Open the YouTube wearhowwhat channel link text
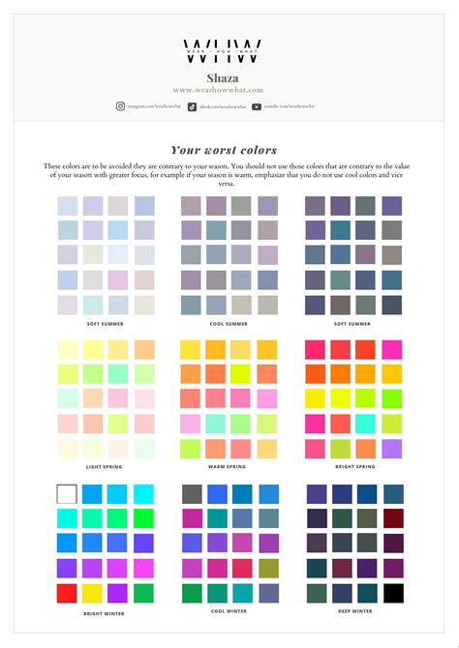Viewport: 459px width, 648px height. 290,106
